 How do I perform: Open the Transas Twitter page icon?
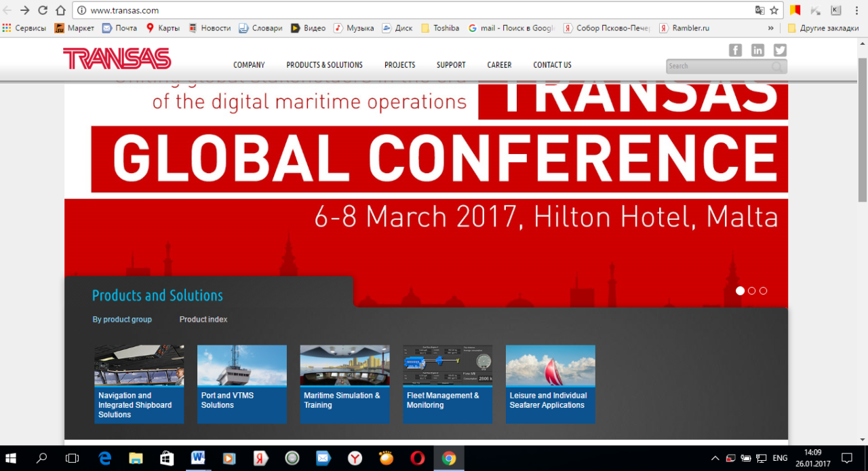coord(780,50)
